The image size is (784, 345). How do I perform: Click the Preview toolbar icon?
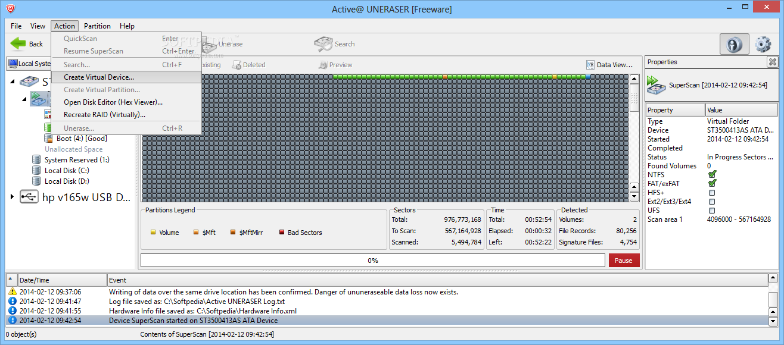323,65
